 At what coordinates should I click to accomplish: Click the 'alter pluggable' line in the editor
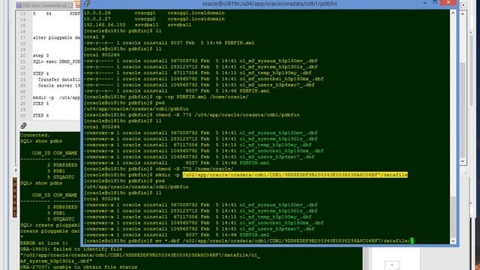tap(56, 37)
